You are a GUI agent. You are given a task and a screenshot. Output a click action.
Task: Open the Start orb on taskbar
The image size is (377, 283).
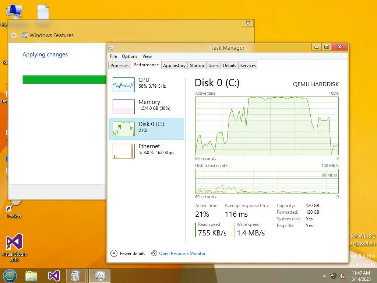pos(10,276)
